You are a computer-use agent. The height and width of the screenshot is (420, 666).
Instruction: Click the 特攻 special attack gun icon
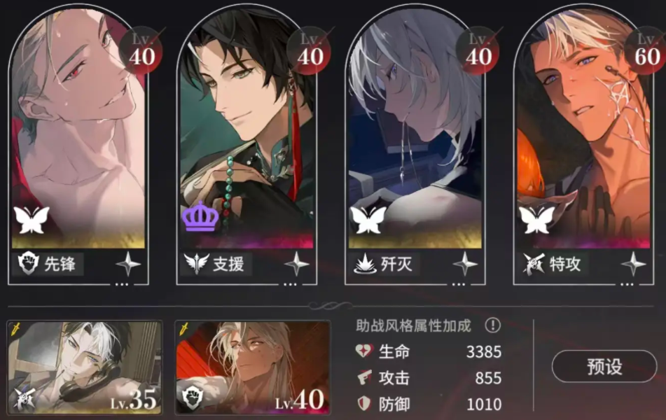pos(533,264)
